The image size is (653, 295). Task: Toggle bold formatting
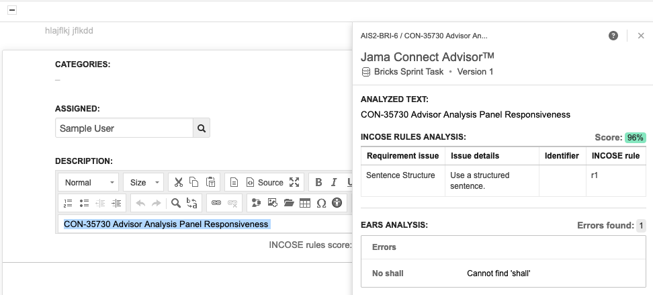pyautogui.click(x=318, y=182)
